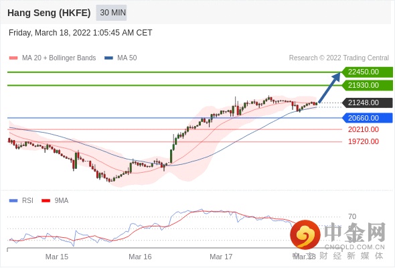Click the Mar 15 date axis label
The height and width of the screenshot is (268, 395).
pos(57,257)
